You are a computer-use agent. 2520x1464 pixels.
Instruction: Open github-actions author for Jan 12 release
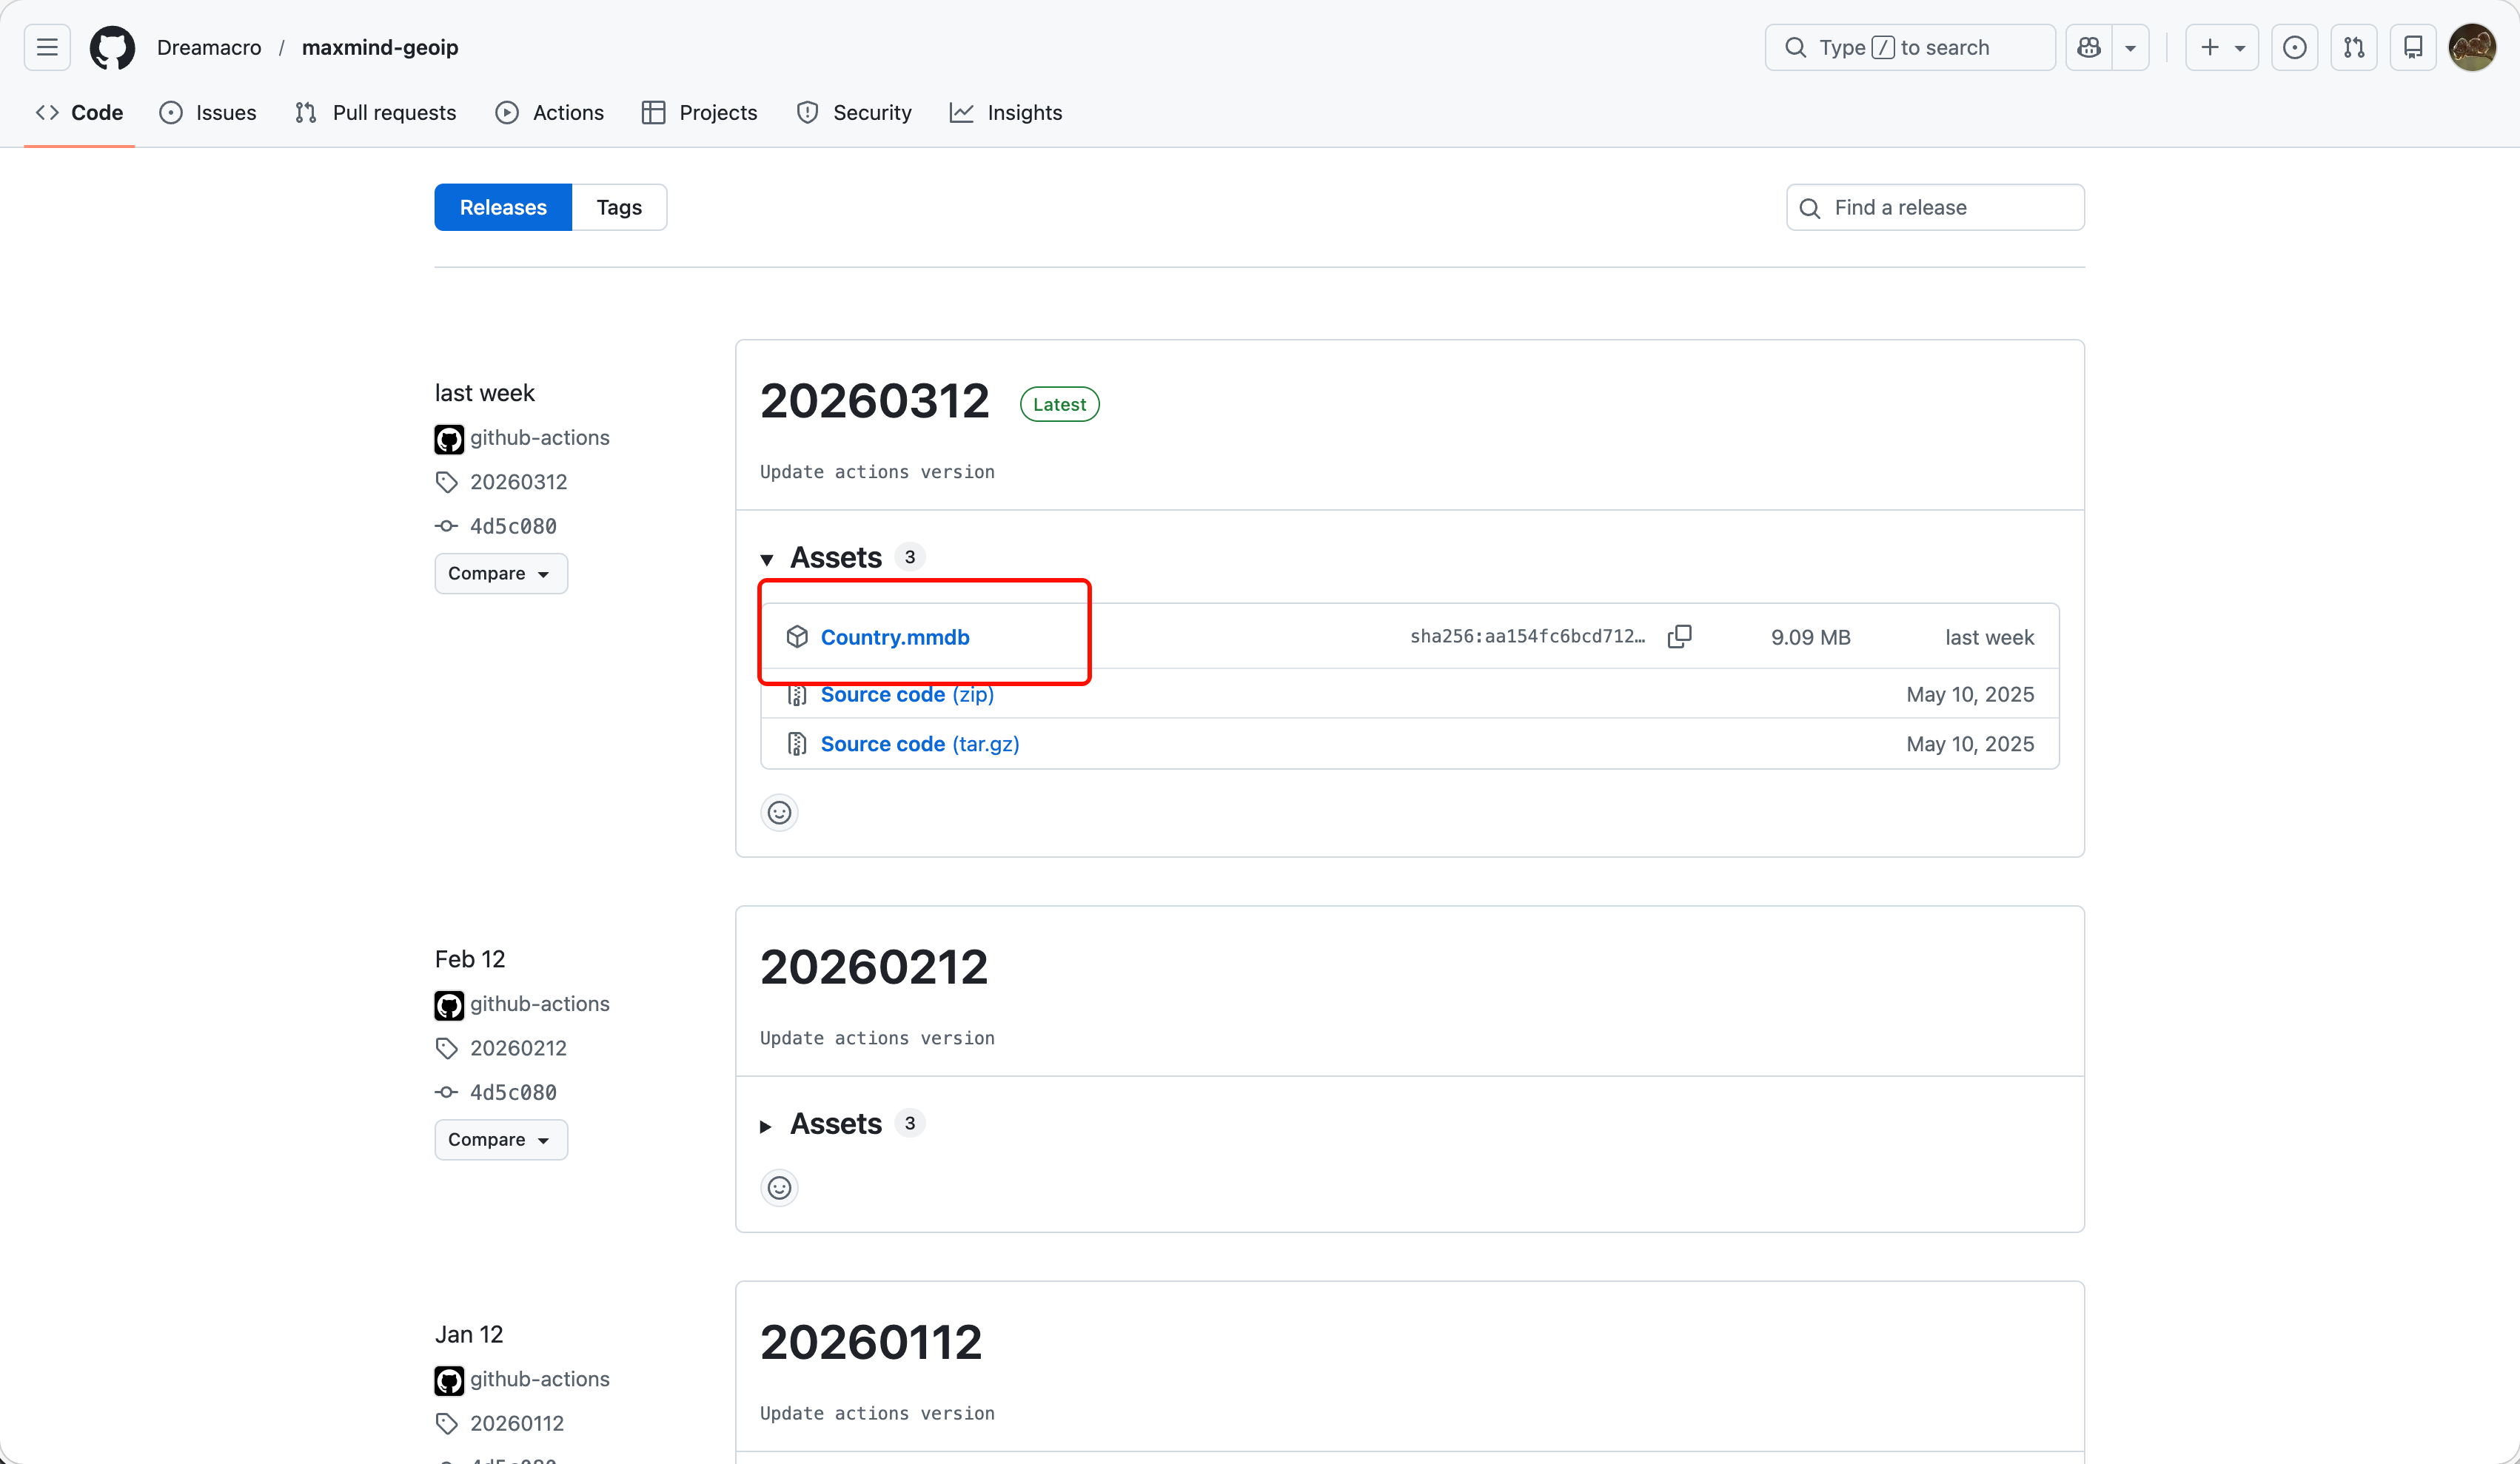point(540,1378)
